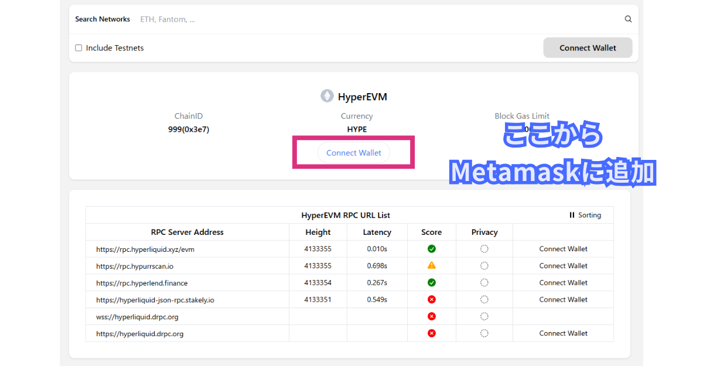Click the search magnifier icon
The image size is (703, 369).
point(628,19)
